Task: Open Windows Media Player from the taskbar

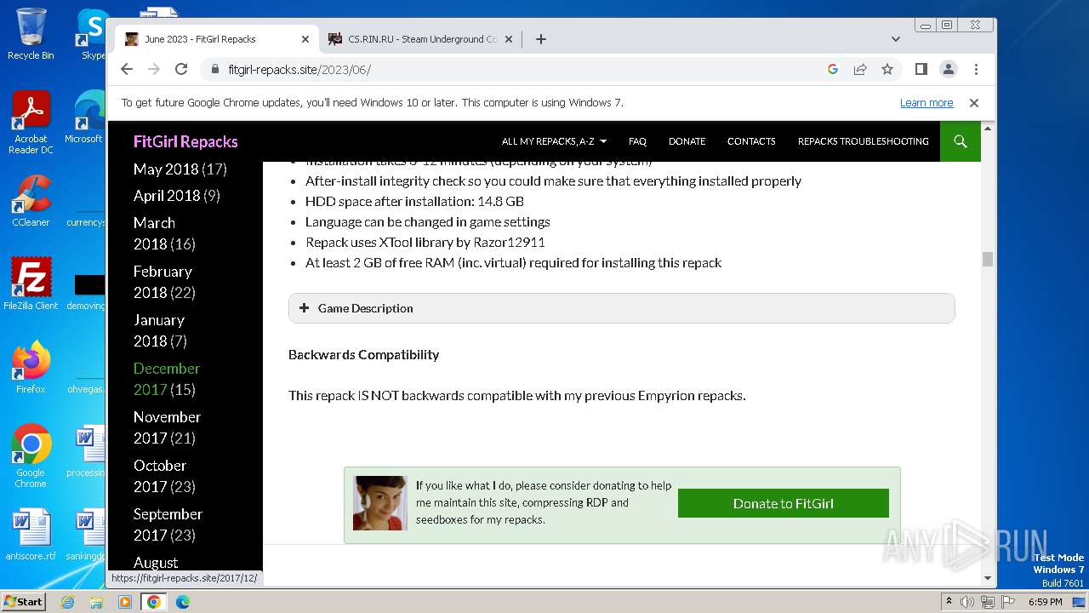Action: coord(125,602)
